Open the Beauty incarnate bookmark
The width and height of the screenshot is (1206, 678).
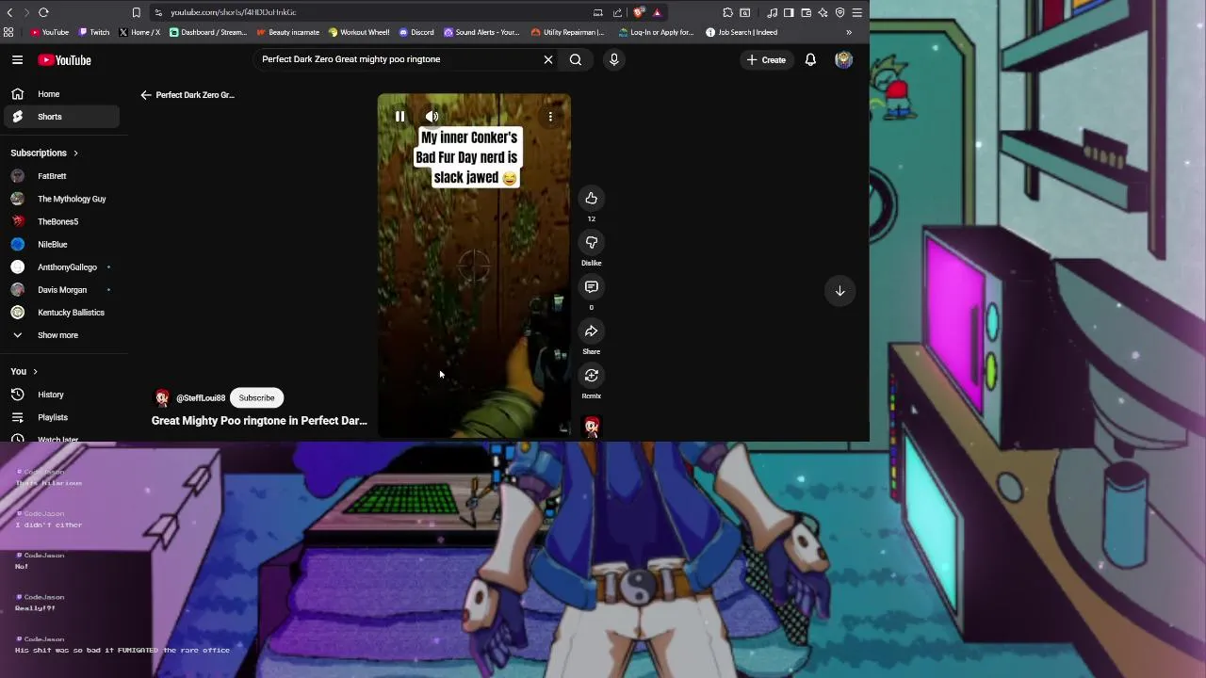pos(288,32)
